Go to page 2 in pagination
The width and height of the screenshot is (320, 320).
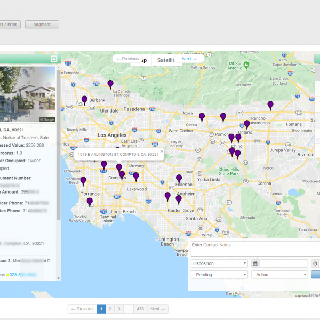[110, 309]
